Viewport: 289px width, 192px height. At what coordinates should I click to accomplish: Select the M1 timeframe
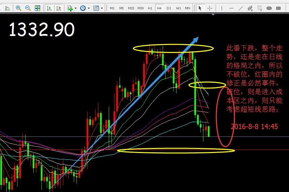click(x=112, y=8)
